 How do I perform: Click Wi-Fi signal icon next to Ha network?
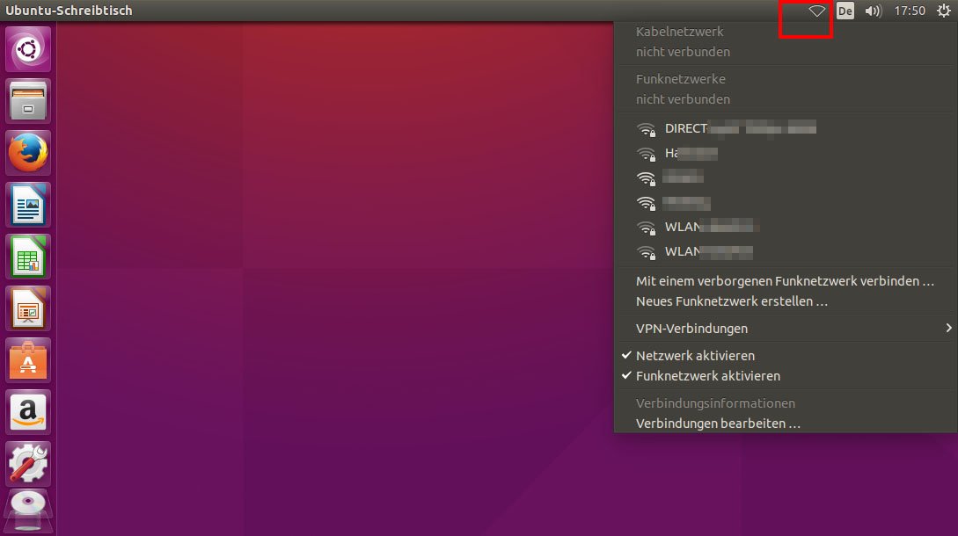(x=647, y=154)
